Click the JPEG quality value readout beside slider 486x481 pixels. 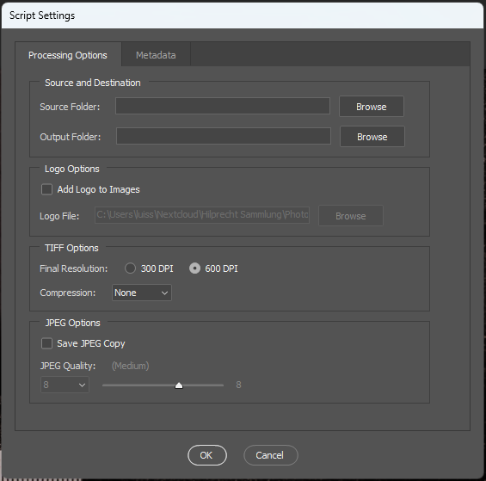tap(238, 385)
